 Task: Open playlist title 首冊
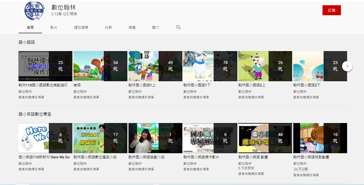click(x=77, y=85)
